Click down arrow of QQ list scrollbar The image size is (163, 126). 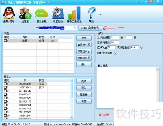[72, 117]
